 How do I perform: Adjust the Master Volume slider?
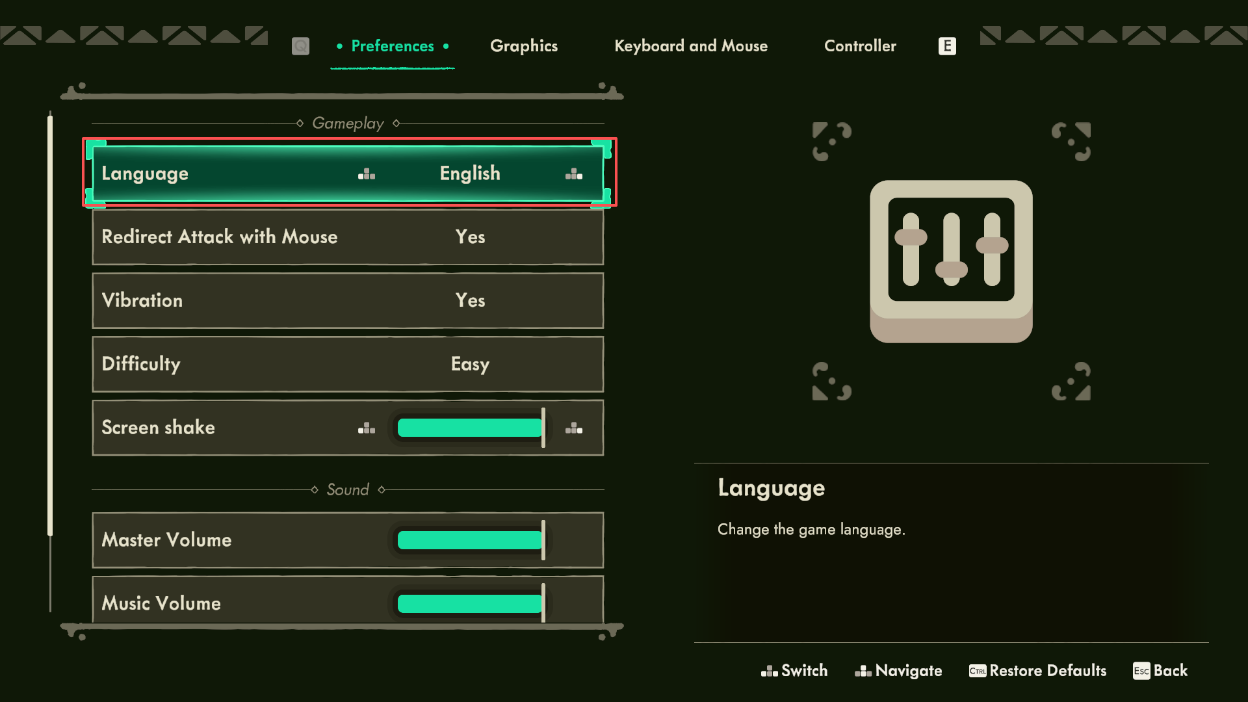471,540
